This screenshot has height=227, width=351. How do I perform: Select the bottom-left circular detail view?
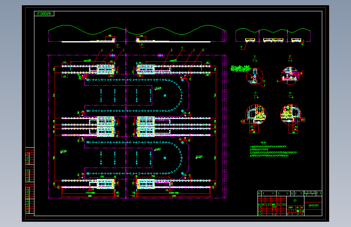[256, 114]
